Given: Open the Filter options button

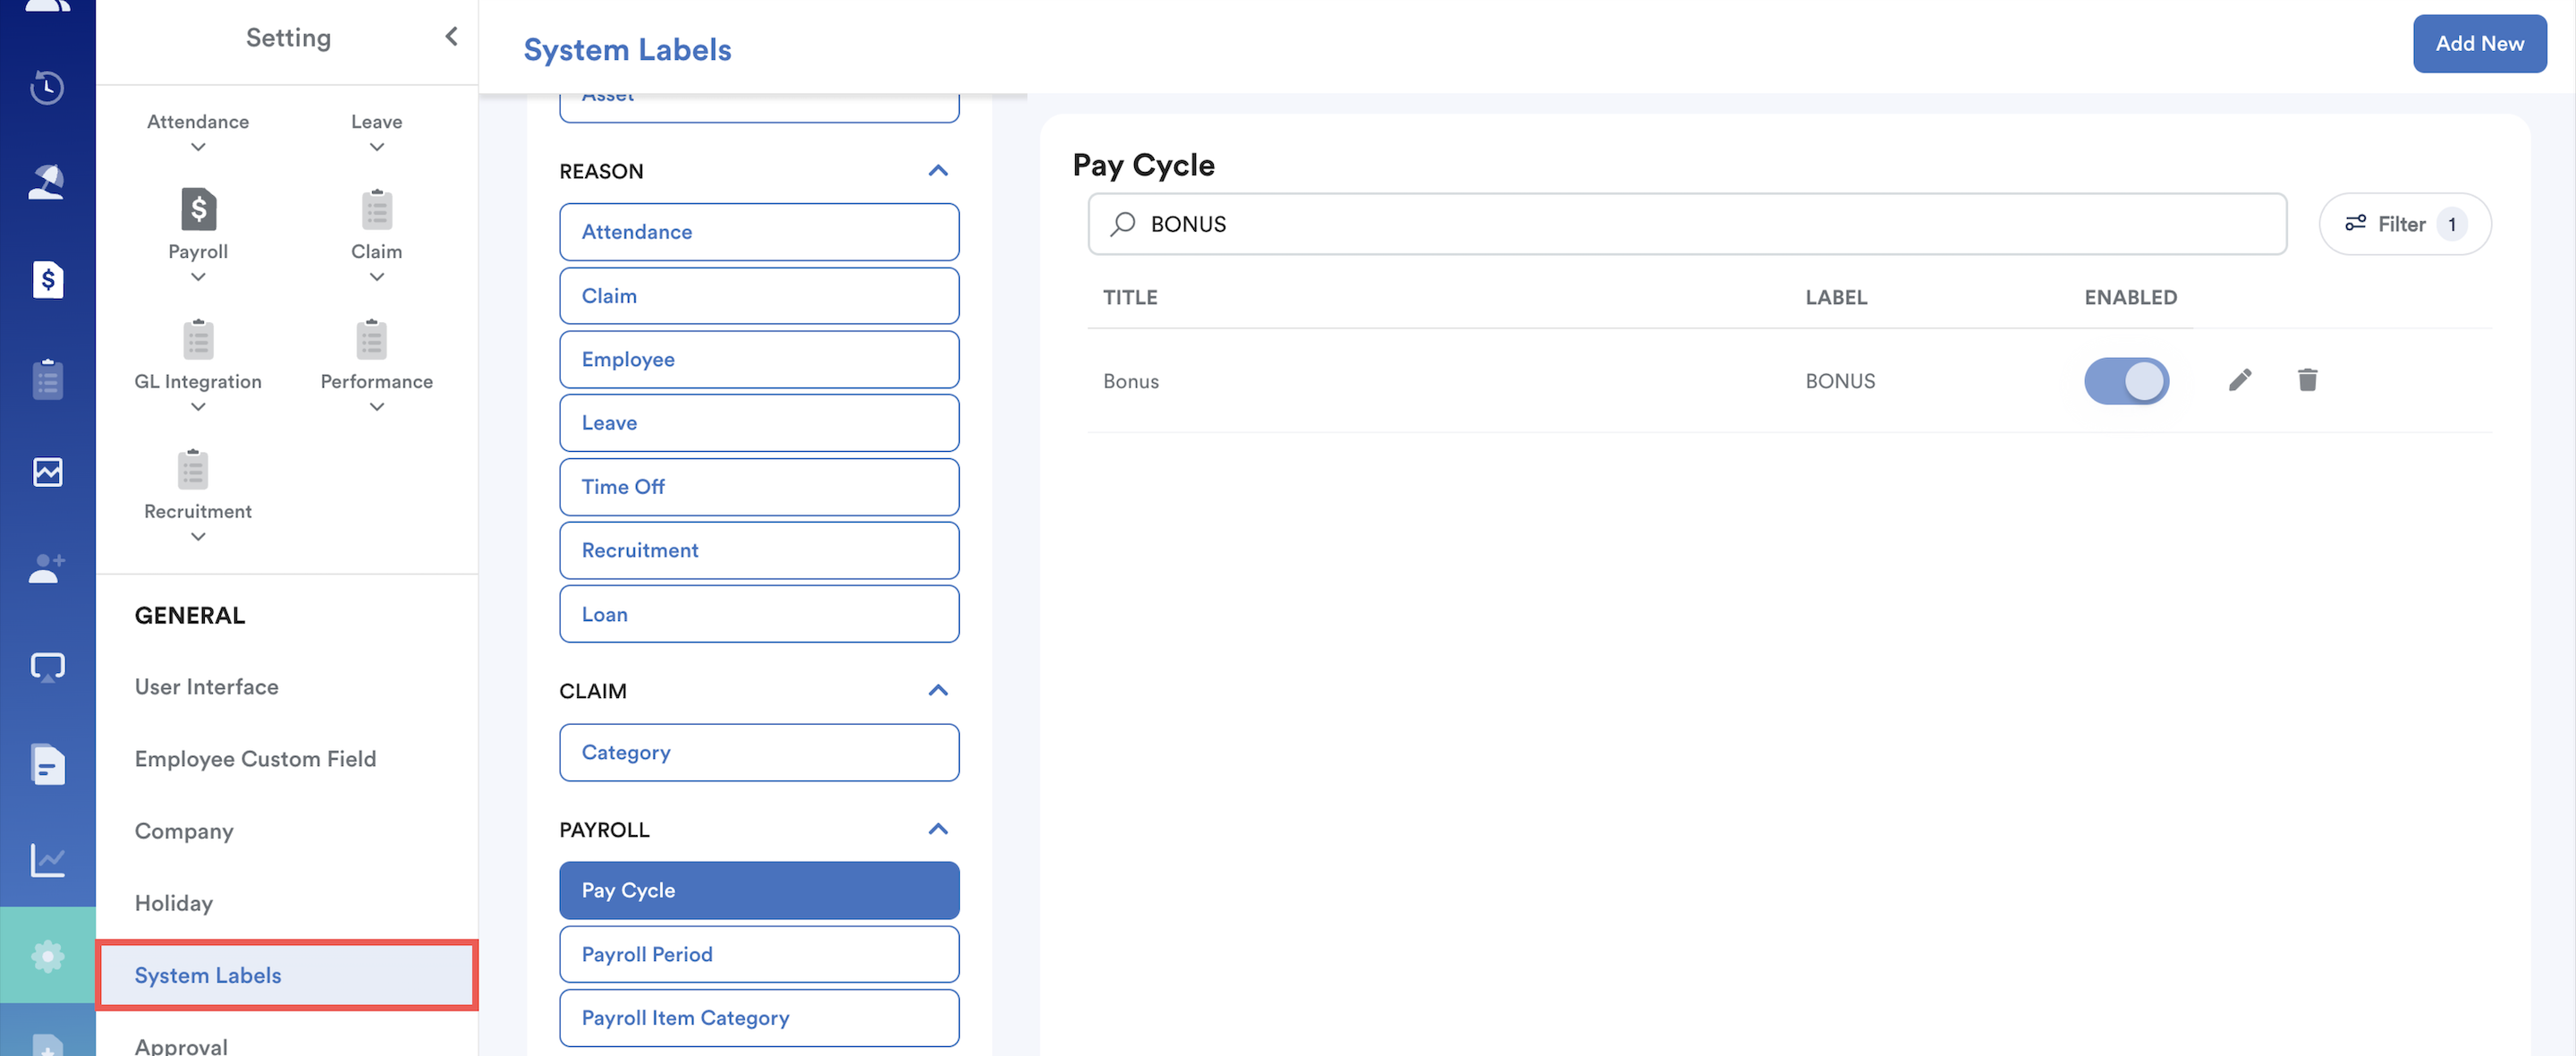Looking at the screenshot, I should click(2404, 225).
